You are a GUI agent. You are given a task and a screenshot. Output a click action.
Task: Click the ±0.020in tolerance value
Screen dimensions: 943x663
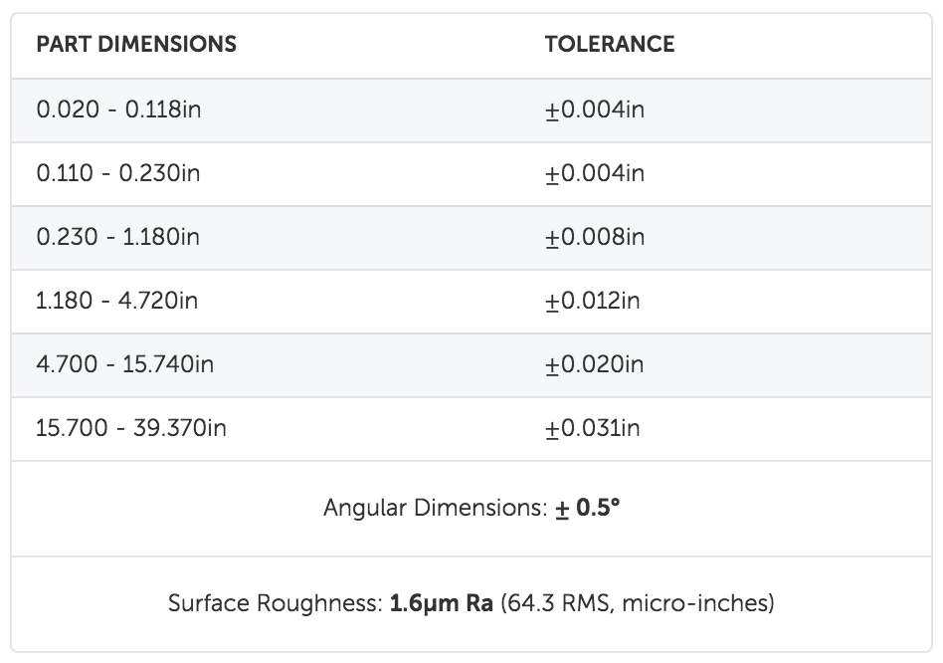(x=594, y=364)
